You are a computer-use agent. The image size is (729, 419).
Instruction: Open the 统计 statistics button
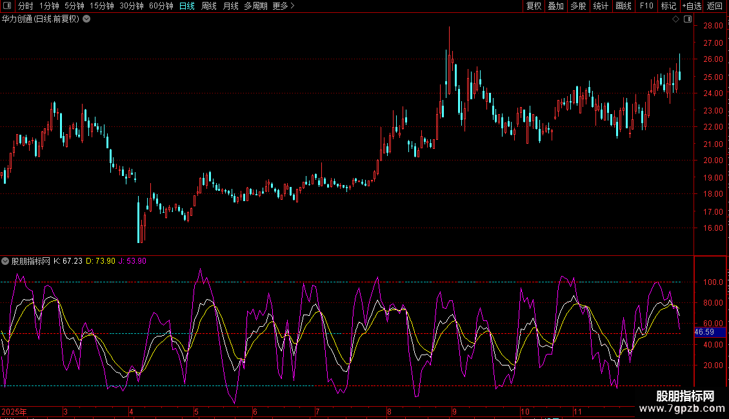click(601, 6)
